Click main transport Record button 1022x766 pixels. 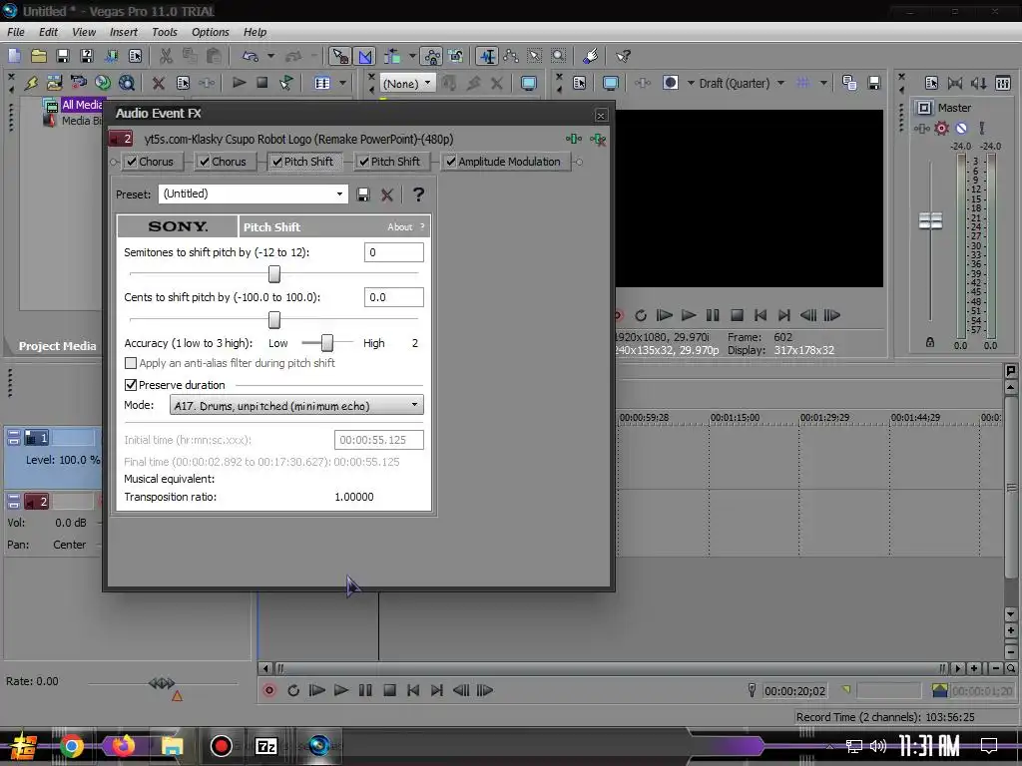[269, 690]
